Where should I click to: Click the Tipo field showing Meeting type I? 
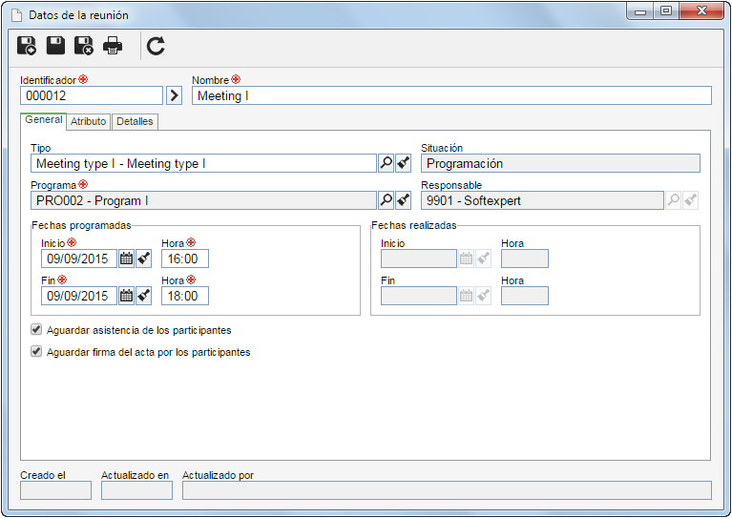pyautogui.click(x=203, y=163)
